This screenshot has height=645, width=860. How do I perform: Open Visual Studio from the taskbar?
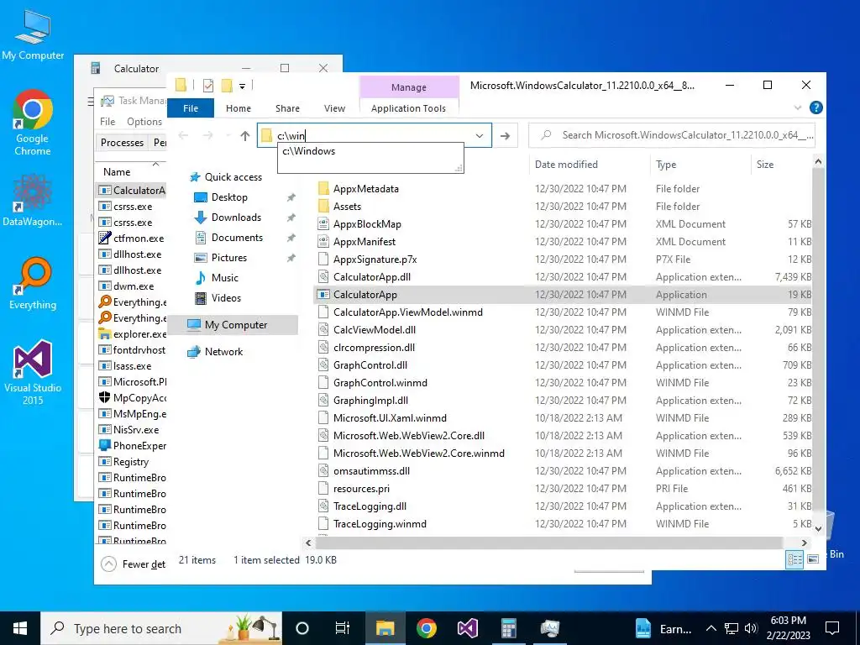click(x=467, y=628)
